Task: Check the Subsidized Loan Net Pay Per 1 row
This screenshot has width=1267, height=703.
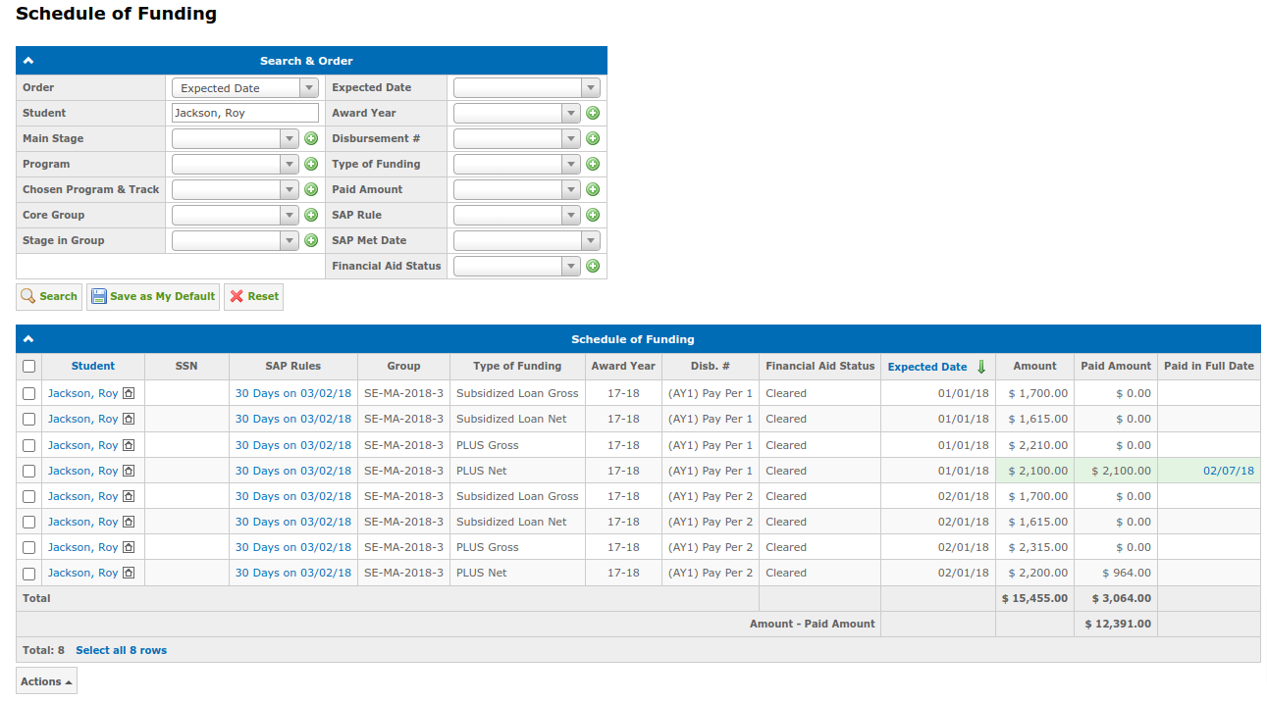Action: [x=29, y=419]
